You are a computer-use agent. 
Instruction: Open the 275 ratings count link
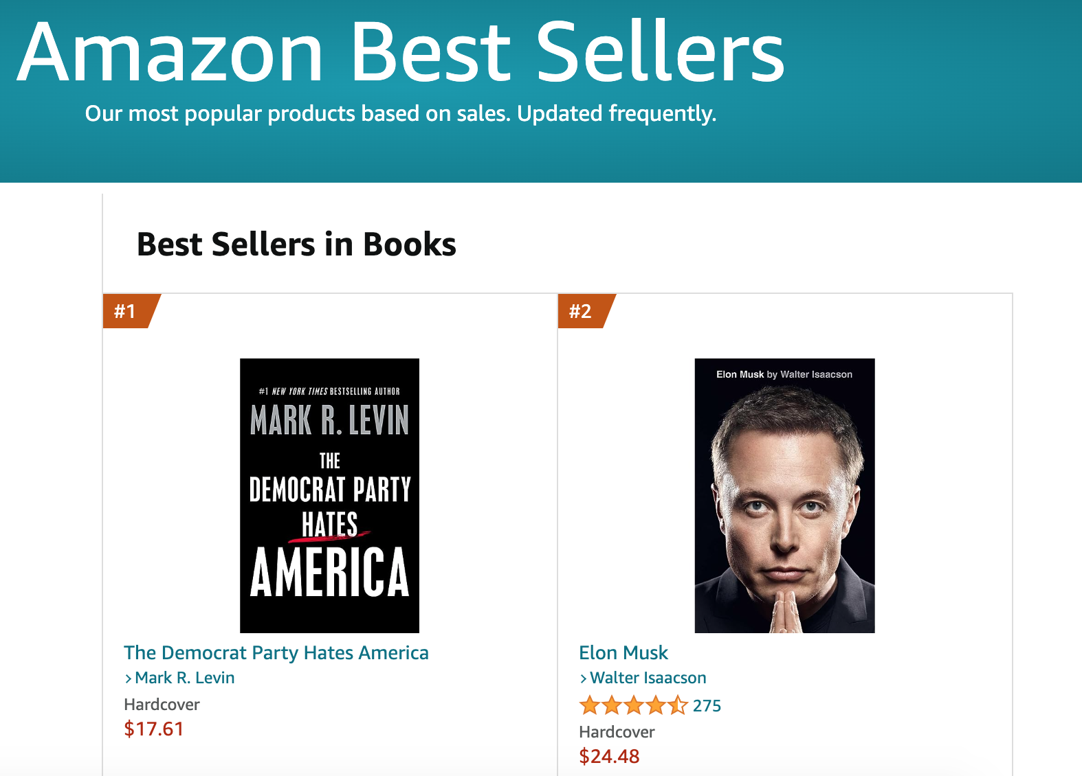pyautogui.click(x=708, y=705)
